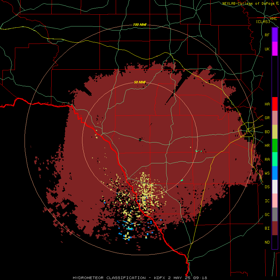Click the HA legend label

tap(267, 104)
